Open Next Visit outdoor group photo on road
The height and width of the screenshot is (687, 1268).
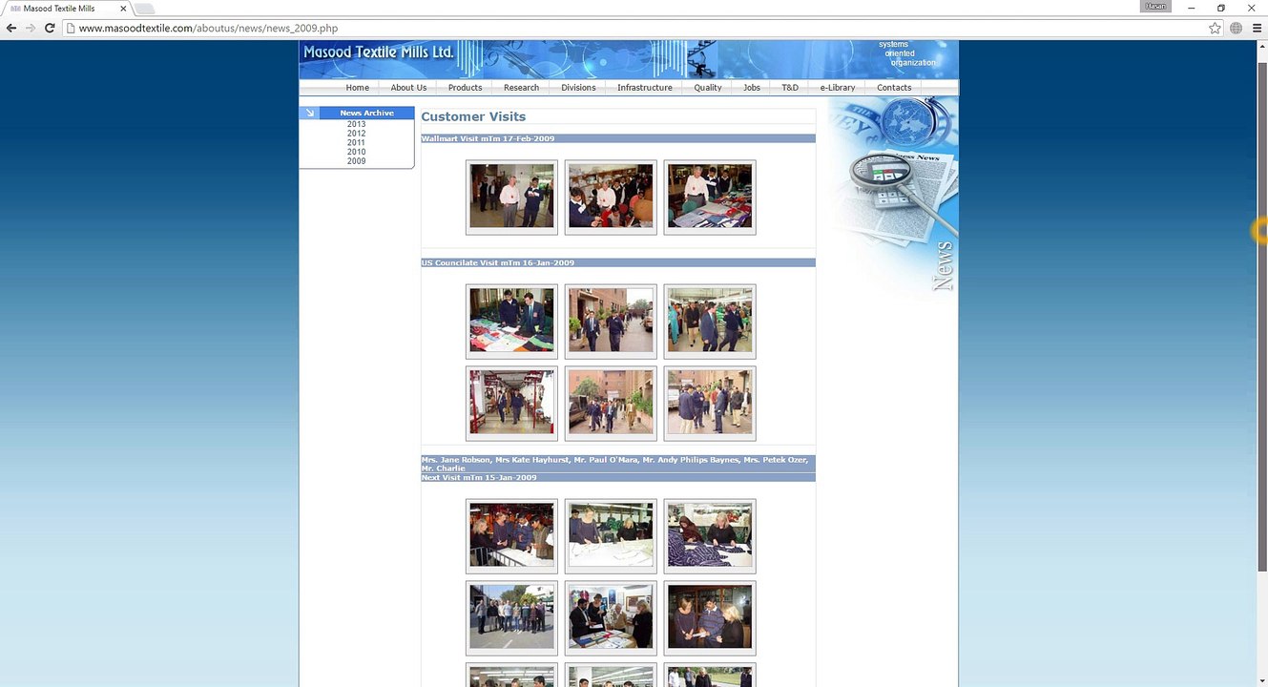click(511, 617)
